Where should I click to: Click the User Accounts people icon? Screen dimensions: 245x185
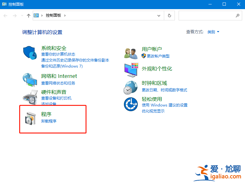click(131, 53)
